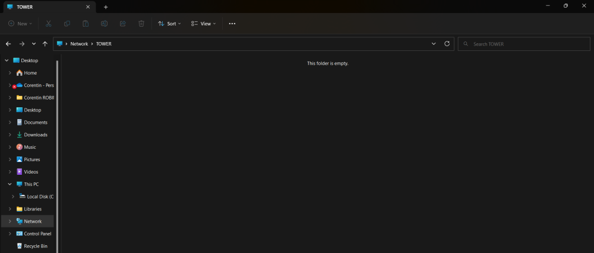This screenshot has height=253, width=594.
Task: Click the Paste clipboard icon
Action: 86,24
